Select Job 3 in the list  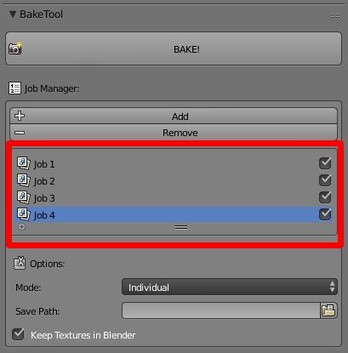174,197
